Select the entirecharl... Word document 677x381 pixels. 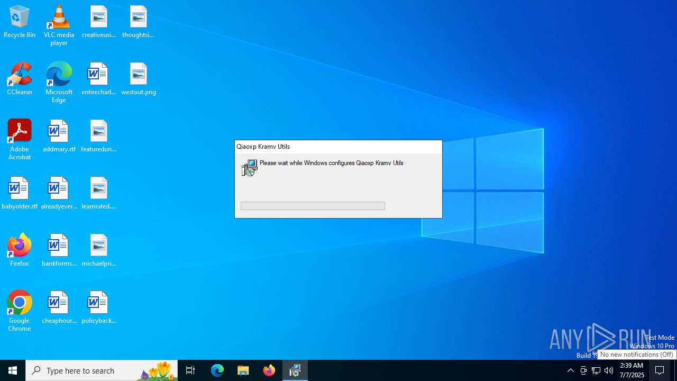(99, 79)
